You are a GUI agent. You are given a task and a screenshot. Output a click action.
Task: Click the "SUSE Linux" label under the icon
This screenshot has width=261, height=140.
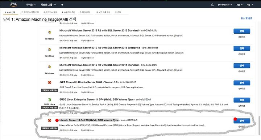coord(49,104)
